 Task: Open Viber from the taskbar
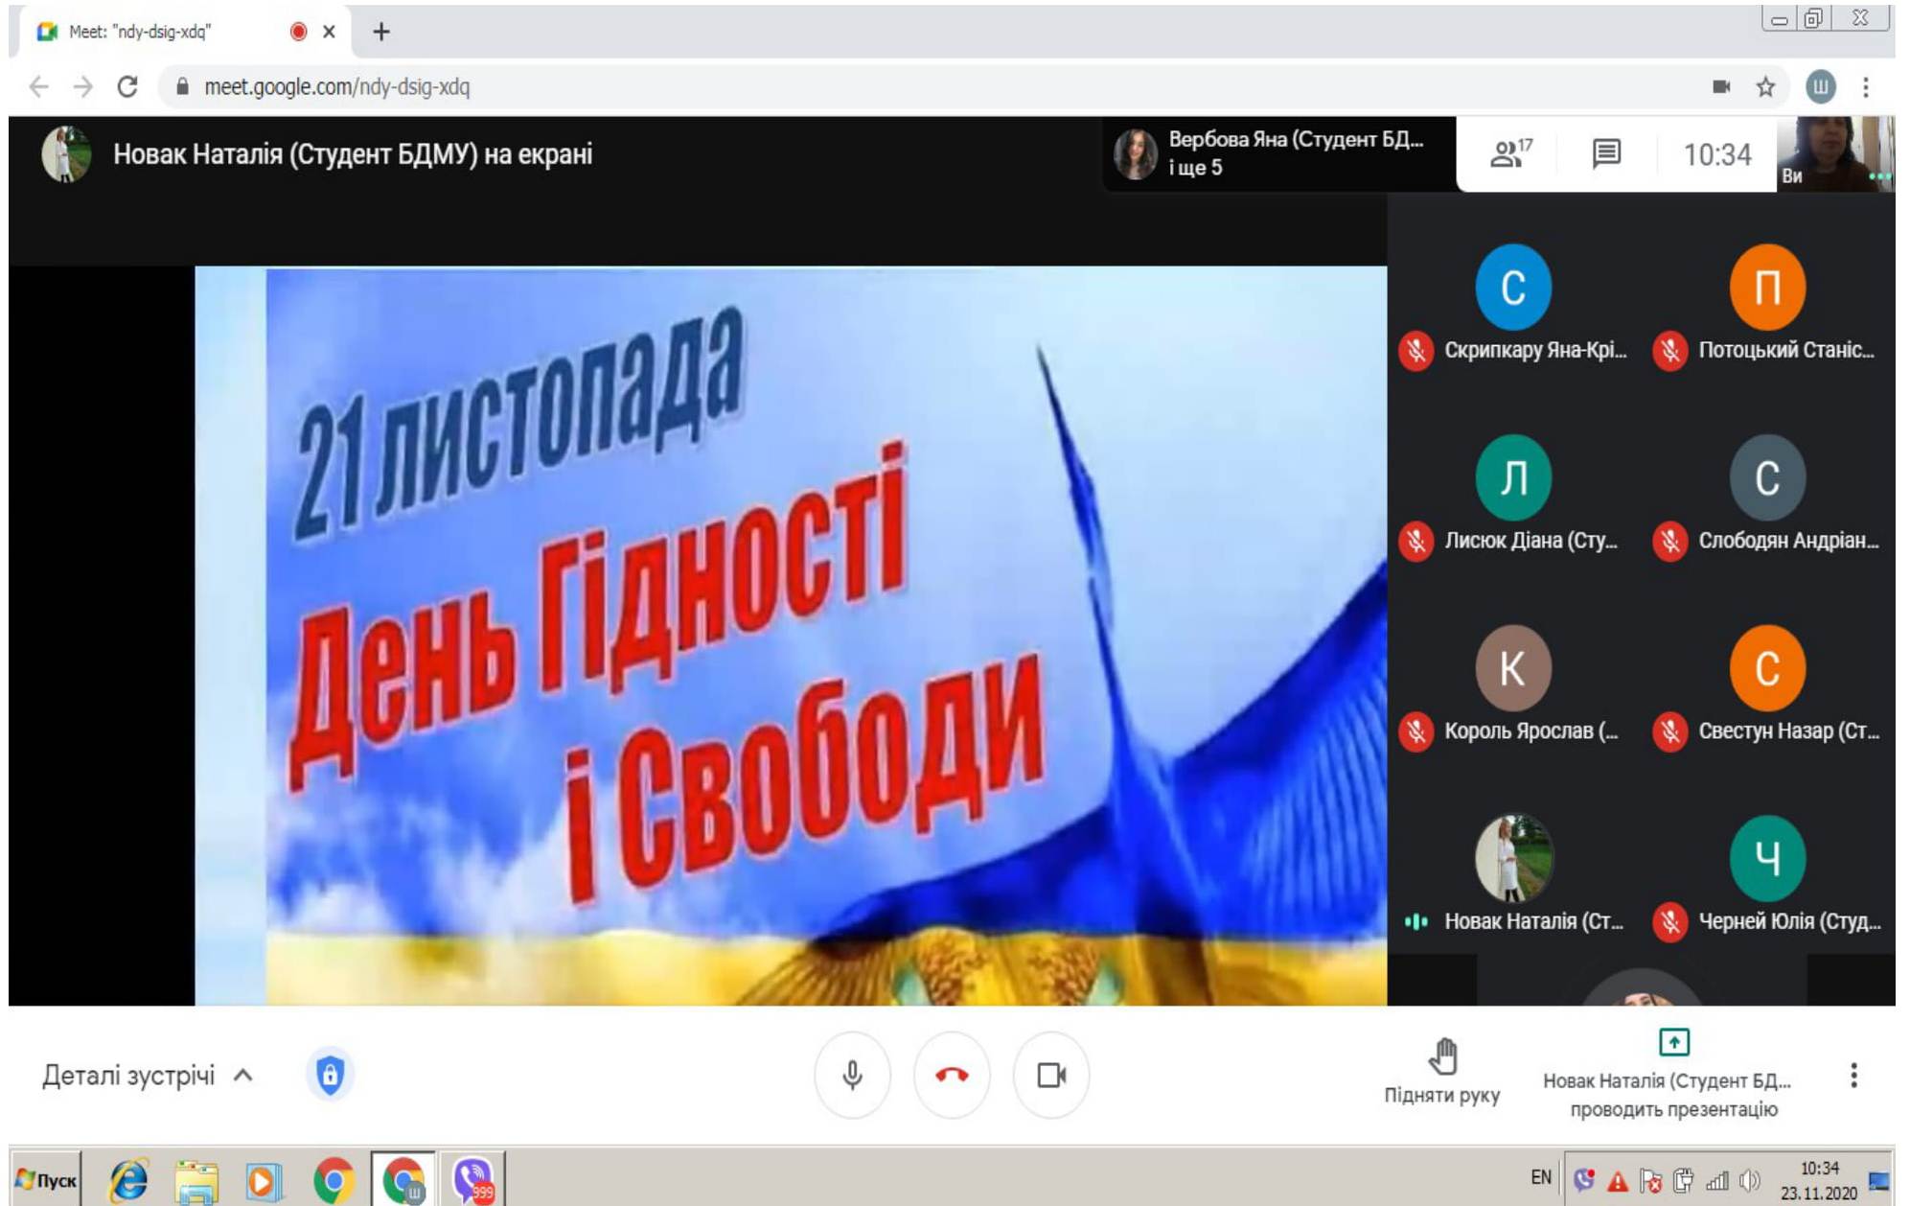click(472, 1180)
